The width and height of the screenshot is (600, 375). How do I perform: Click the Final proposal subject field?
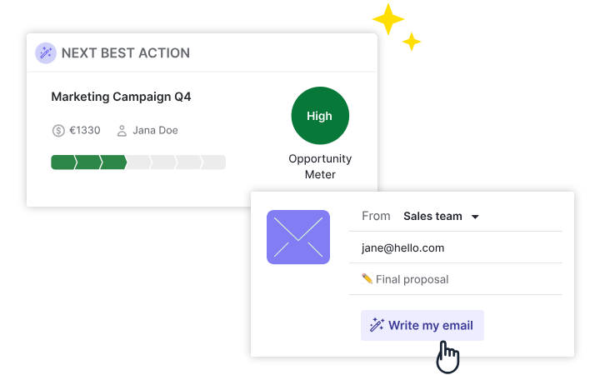[x=455, y=279]
